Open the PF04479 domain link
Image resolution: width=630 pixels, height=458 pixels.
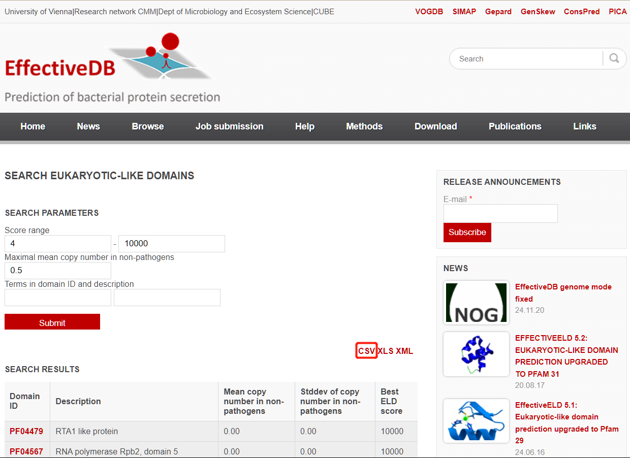[x=26, y=432]
